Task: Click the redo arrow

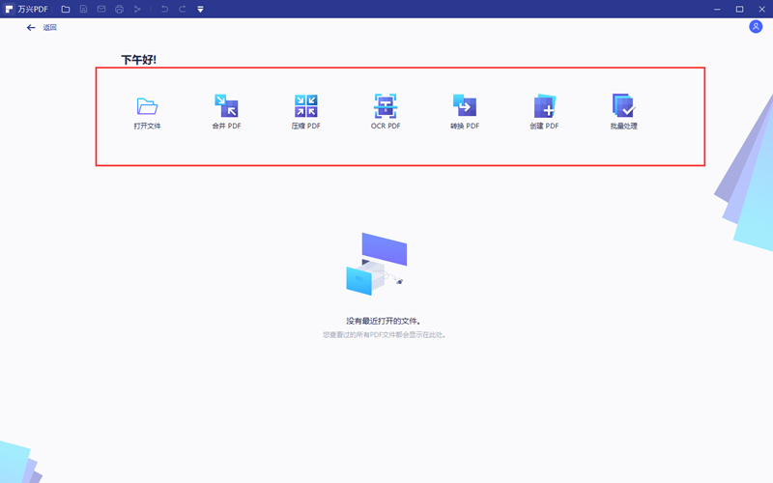Action: coord(183,9)
